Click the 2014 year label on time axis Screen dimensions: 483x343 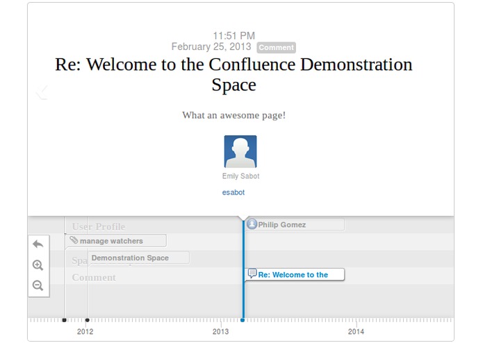(x=356, y=332)
